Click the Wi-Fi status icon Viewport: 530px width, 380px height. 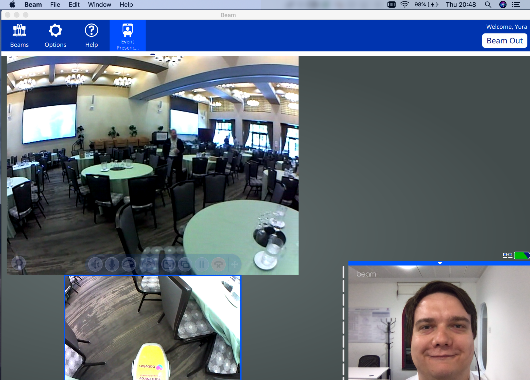coord(405,5)
